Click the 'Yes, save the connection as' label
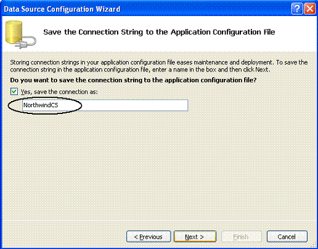 click(x=59, y=92)
